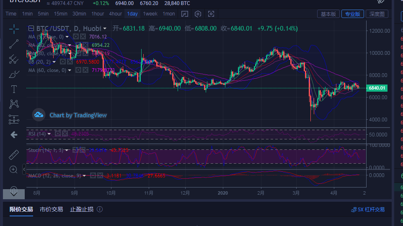The height and width of the screenshot is (226, 403).
Task: Expand MA (60, close, 0) dropdown arrow
Action: (x=70, y=70)
